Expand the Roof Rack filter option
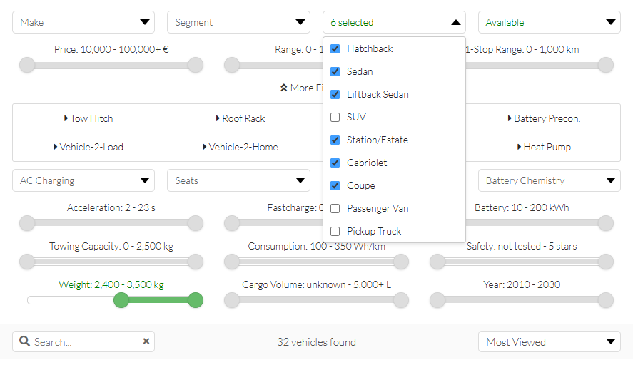Screen dimensions: 633x370 [240, 118]
